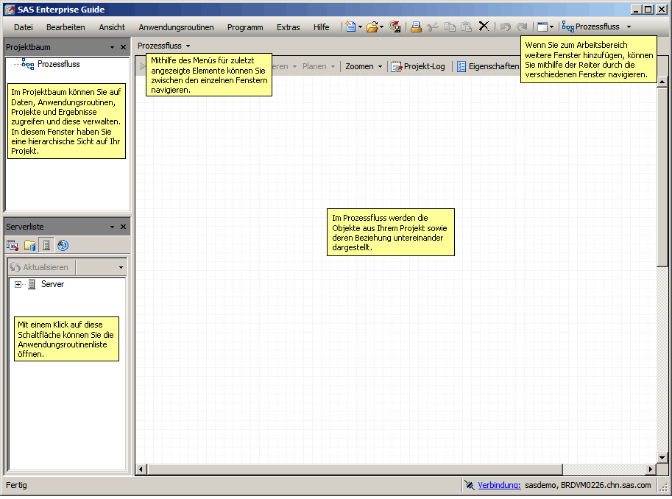Click the New document toolbar icon
672x499 pixels.
pos(350,26)
